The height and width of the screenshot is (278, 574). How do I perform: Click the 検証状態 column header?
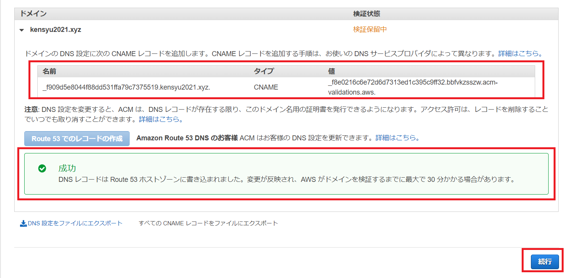point(366,14)
